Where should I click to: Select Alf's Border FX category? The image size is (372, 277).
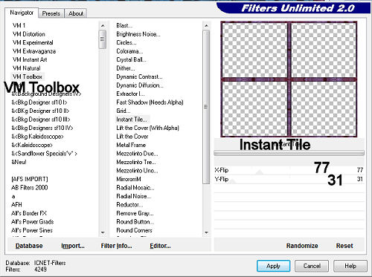[x=29, y=213]
